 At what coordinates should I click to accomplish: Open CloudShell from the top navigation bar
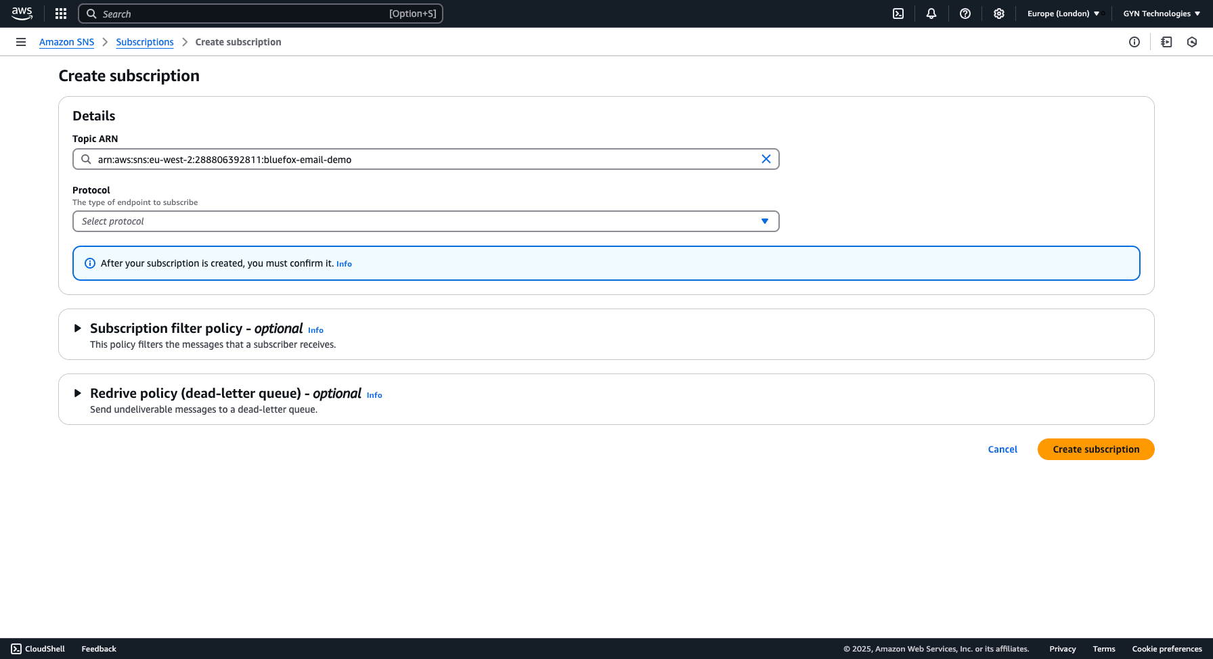point(898,14)
